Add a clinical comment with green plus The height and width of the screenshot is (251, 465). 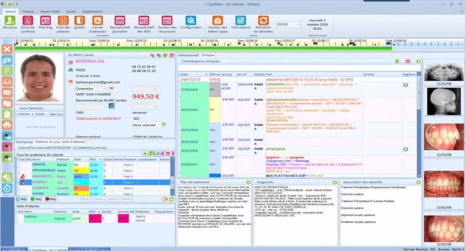tap(418, 61)
